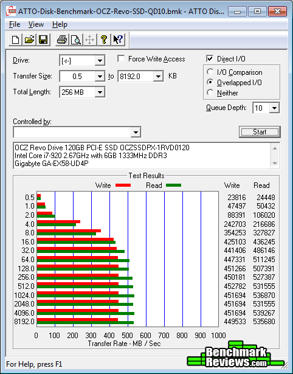The height and width of the screenshot is (374, 293).
Task: Open About via yellow question mark icon
Action: click(x=104, y=40)
